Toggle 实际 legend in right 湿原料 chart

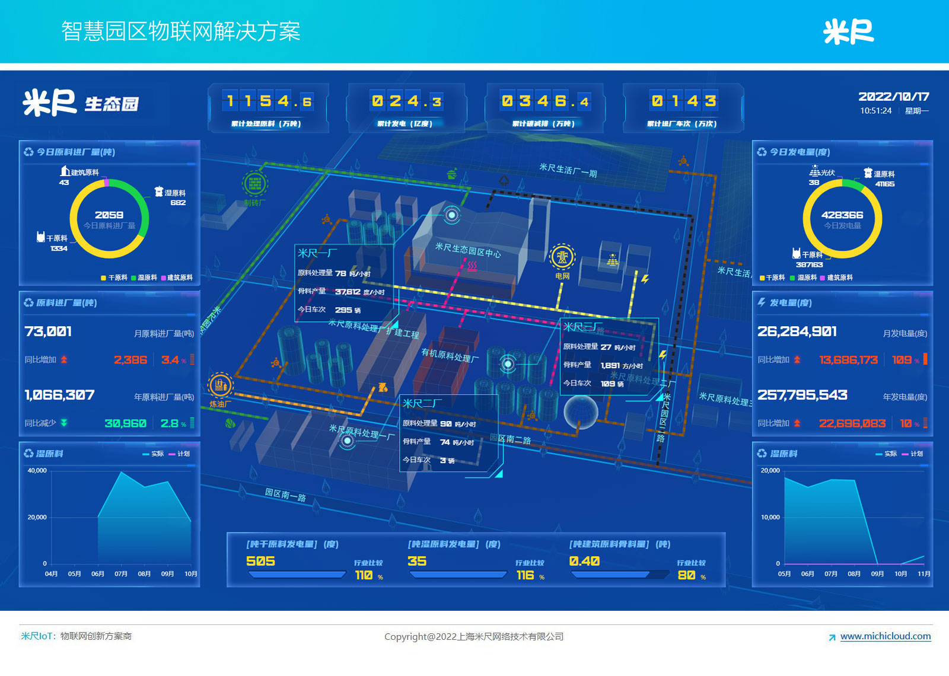(886, 454)
